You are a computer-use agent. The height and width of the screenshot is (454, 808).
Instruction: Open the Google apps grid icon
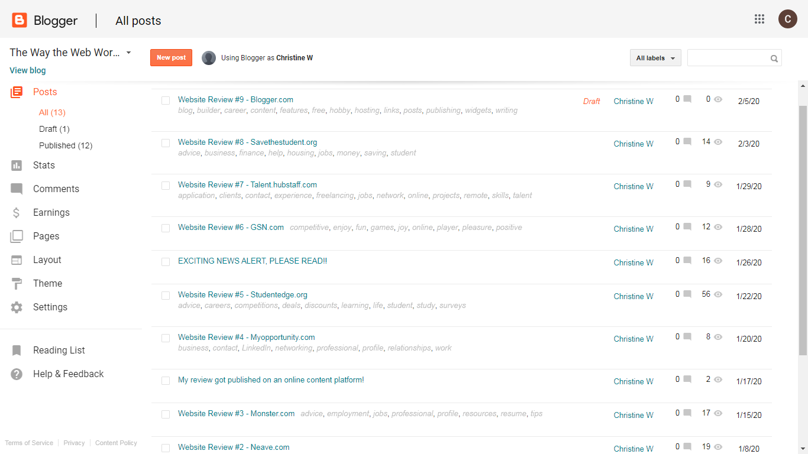coord(759,19)
